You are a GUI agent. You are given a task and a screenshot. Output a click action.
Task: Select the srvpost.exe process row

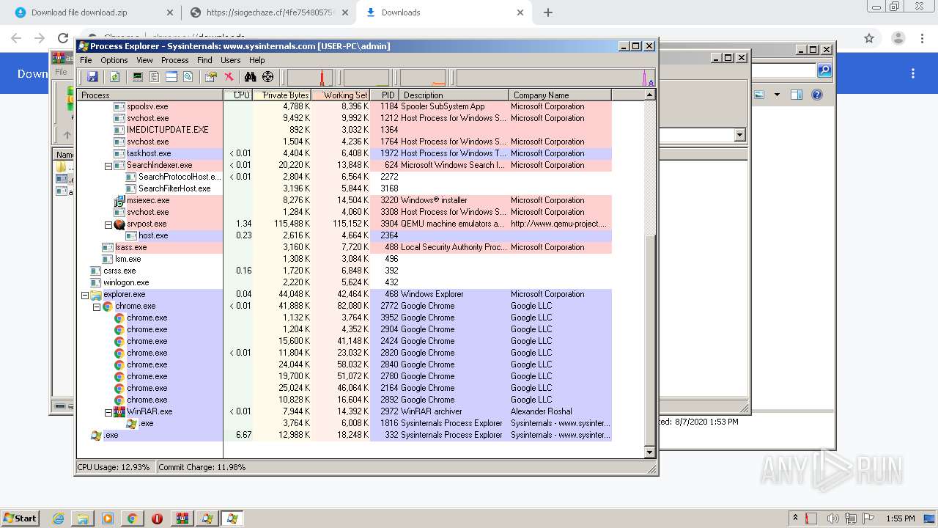pos(344,224)
